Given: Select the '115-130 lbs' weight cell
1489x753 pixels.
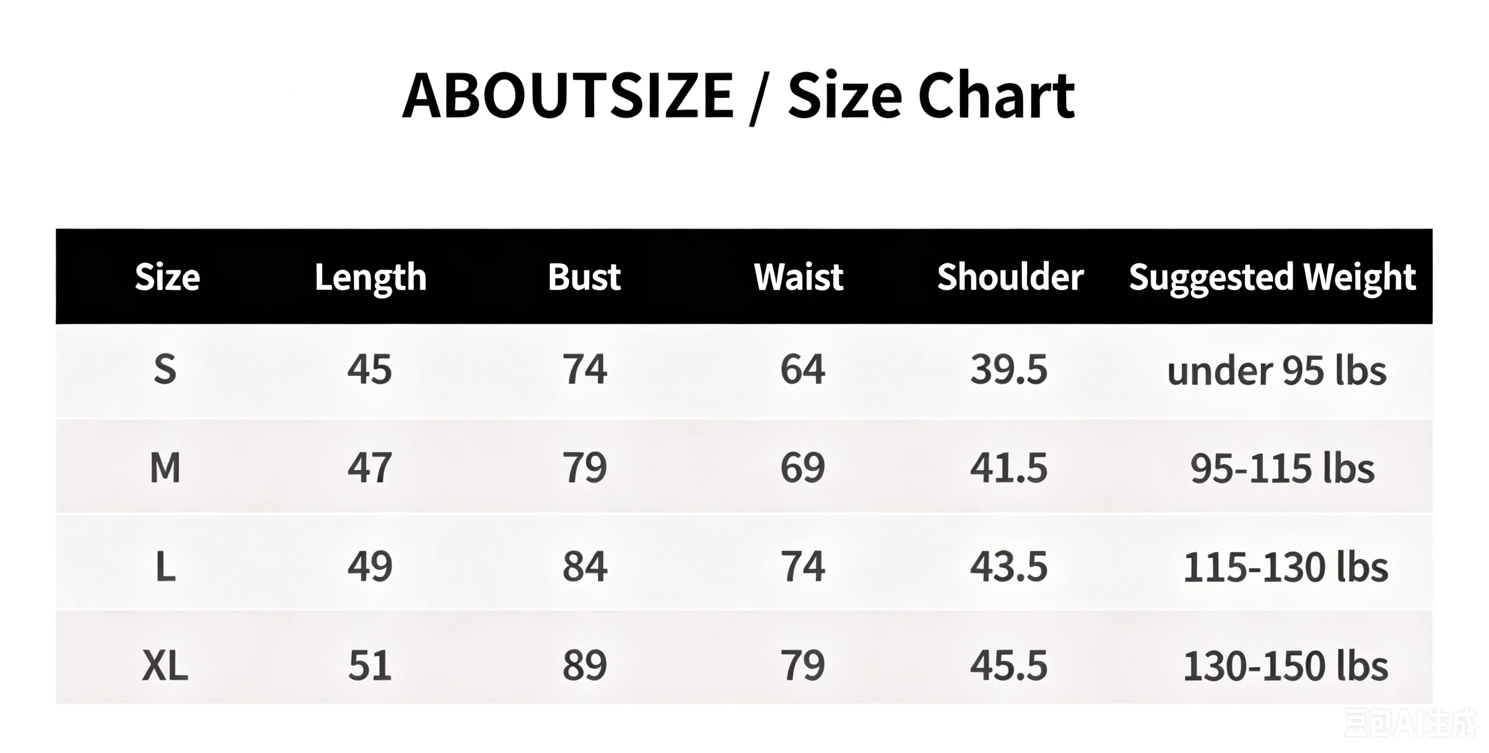Looking at the screenshot, I should coord(1286,567).
